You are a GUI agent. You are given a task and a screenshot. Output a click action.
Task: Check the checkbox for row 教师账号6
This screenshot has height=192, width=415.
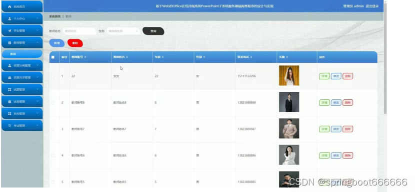tap(53, 156)
